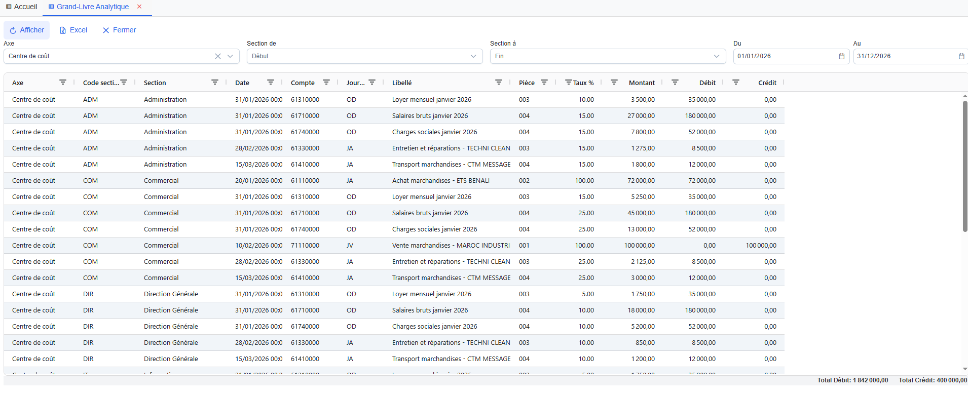Click the Fermer button

119,30
